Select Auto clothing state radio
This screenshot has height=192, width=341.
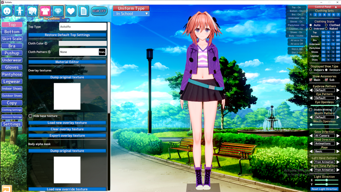311,25
